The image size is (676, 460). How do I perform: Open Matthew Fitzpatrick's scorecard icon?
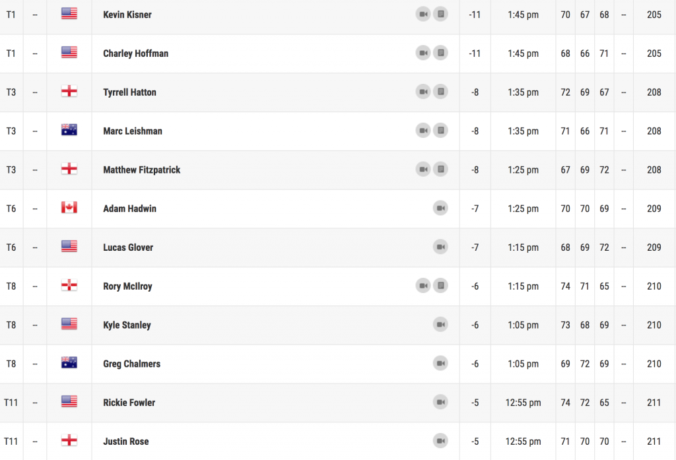(x=440, y=170)
